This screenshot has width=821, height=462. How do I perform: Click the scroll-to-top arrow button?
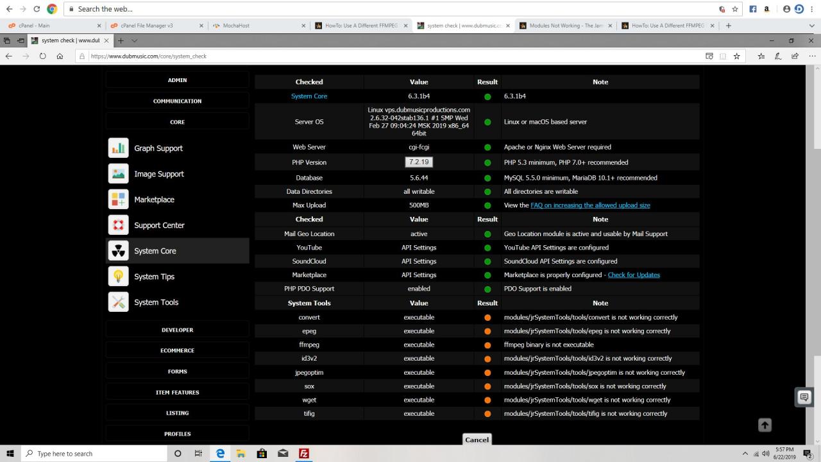pyautogui.click(x=765, y=425)
